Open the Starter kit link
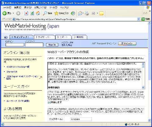This screenshot has width=152, height=127. pyautogui.click(x=12, y=72)
